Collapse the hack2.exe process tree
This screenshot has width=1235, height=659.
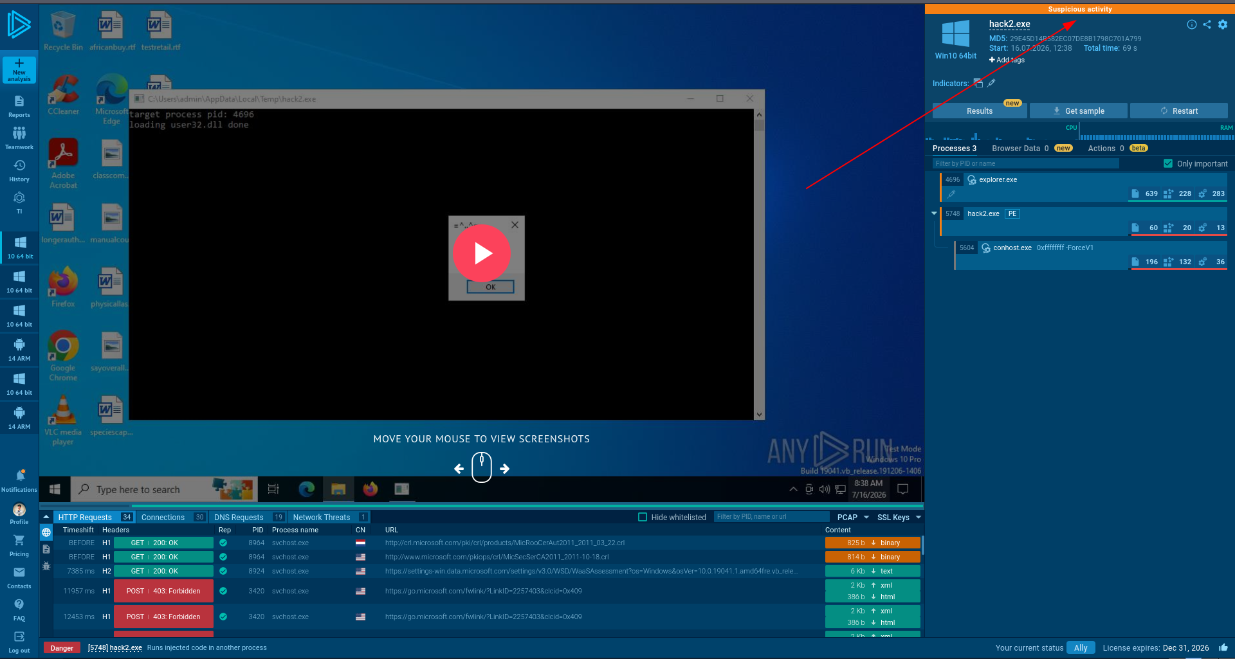(934, 213)
